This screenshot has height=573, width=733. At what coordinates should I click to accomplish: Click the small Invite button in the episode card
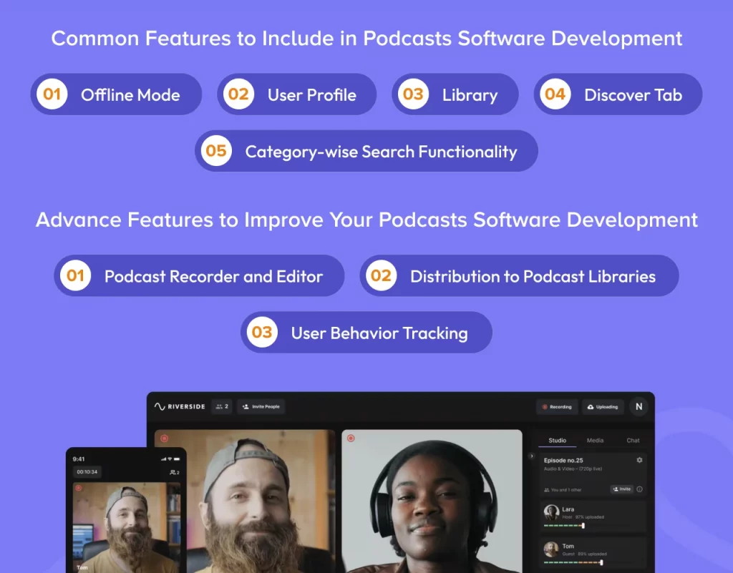pyautogui.click(x=622, y=489)
